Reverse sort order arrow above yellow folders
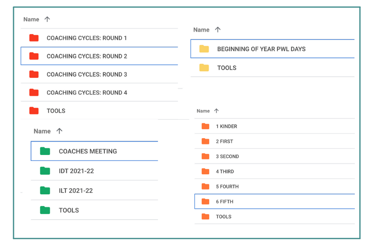Viewport: 370px width, 246px height. click(217, 30)
